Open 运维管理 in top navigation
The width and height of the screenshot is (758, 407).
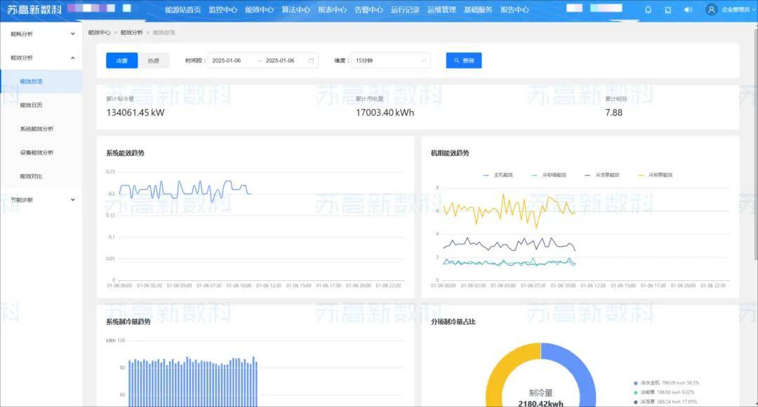tap(442, 10)
